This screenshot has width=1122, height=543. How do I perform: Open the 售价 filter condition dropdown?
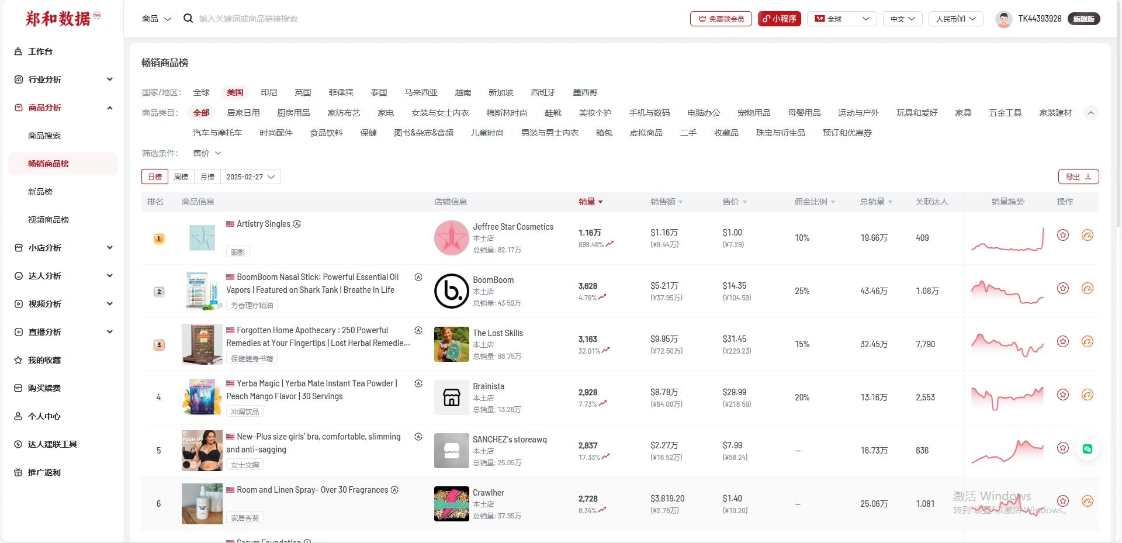[x=207, y=153]
